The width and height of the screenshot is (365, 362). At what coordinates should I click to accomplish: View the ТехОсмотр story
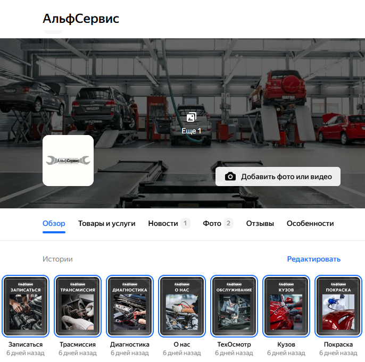click(x=234, y=306)
